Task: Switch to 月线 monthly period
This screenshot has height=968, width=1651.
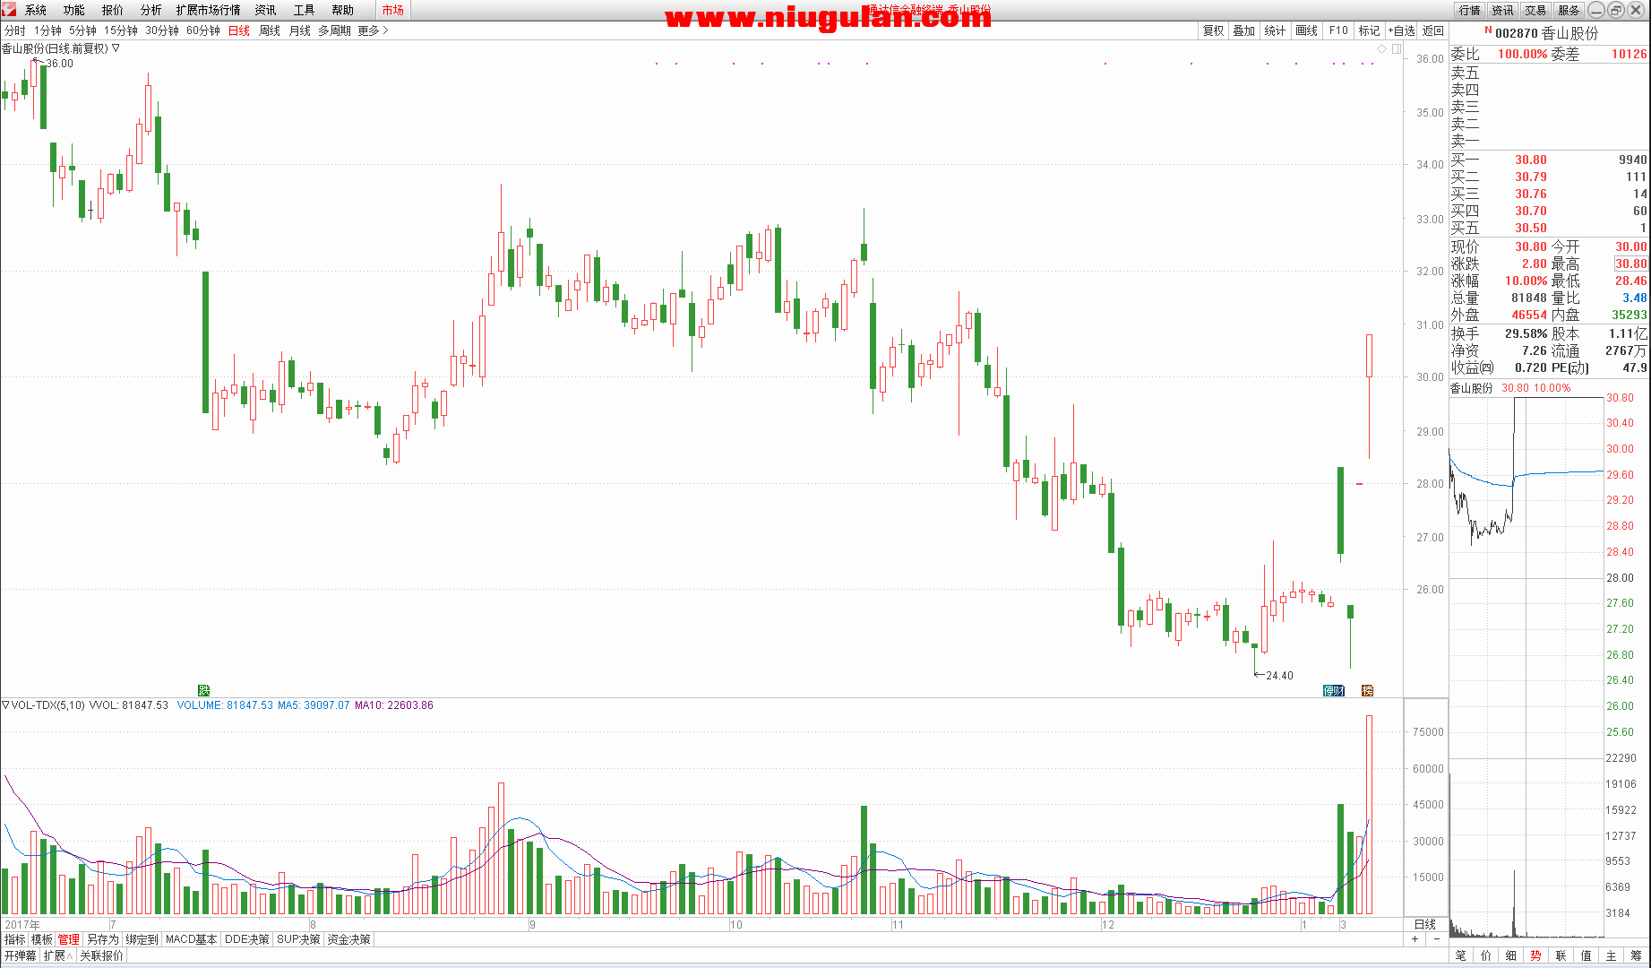Action: (300, 30)
